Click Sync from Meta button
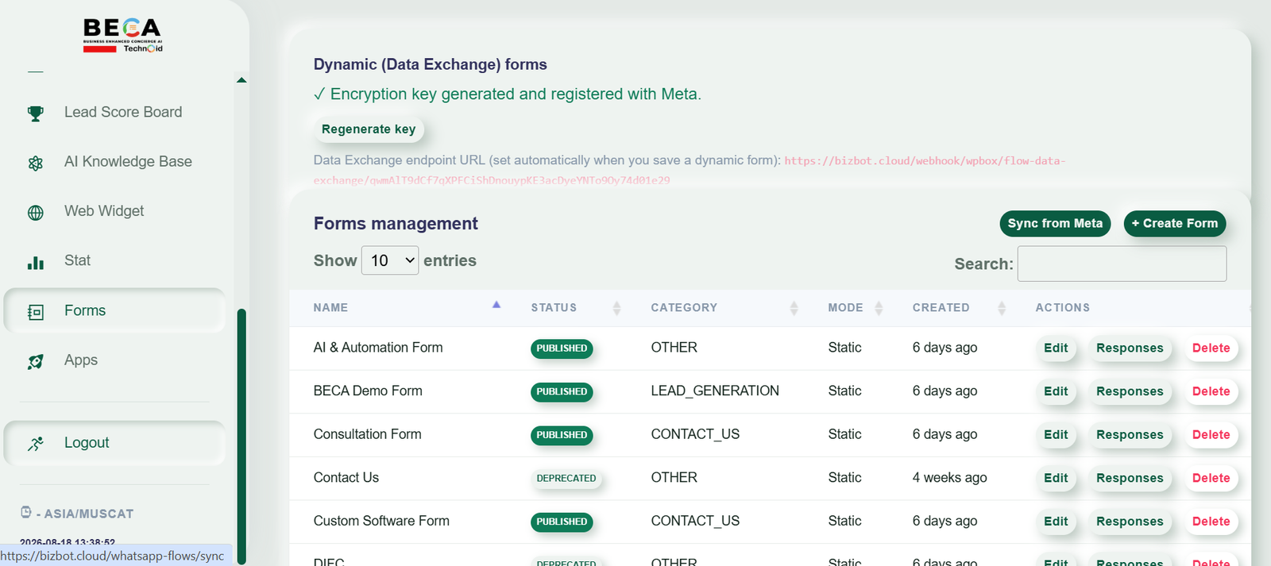This screenshot has height=566, width=1271. (1055, 223)
